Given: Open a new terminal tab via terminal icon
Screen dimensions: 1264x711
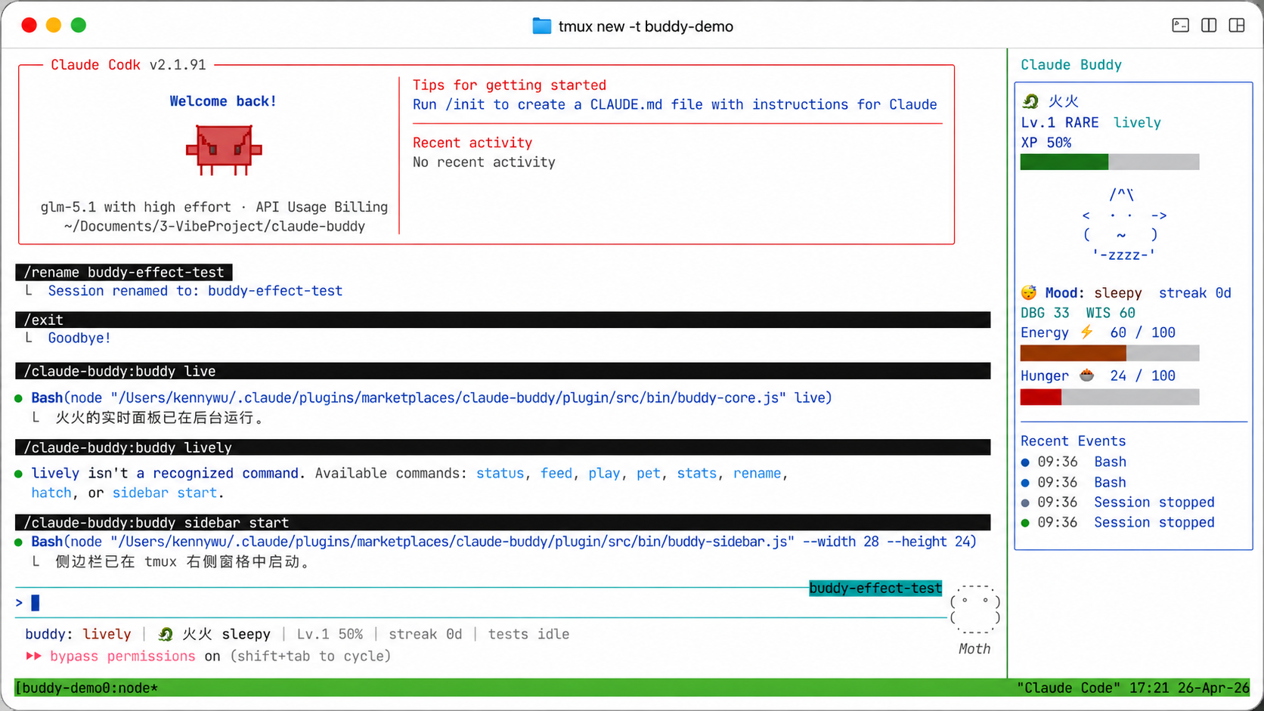Looking at the screenshot, I should 1180,25.
